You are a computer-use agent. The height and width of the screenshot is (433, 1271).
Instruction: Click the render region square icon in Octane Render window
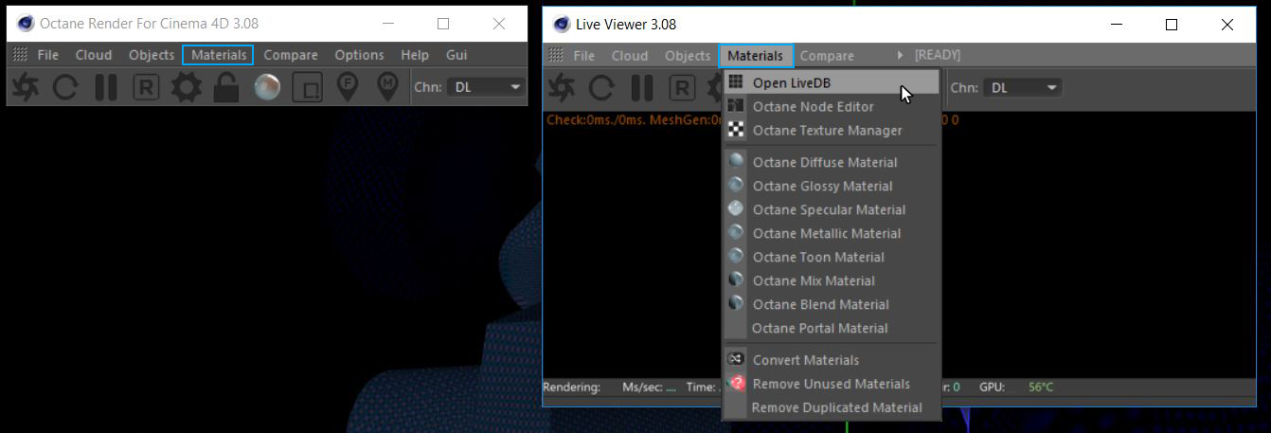coord(307,87)
